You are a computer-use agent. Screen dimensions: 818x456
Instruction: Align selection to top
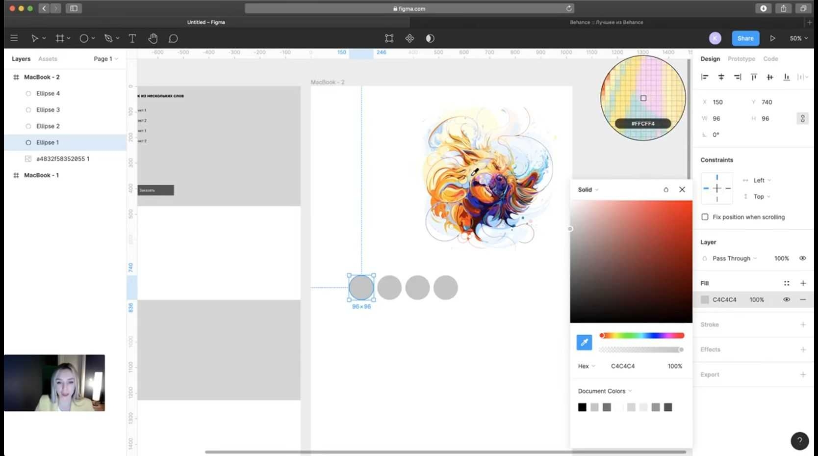(x=754, y=77)
